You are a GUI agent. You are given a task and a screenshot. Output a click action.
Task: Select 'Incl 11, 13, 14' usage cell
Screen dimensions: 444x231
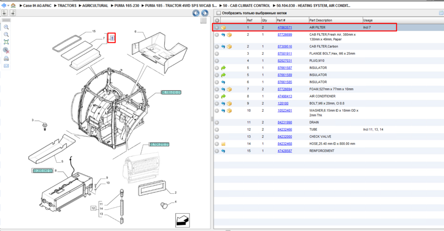(373, 129)
